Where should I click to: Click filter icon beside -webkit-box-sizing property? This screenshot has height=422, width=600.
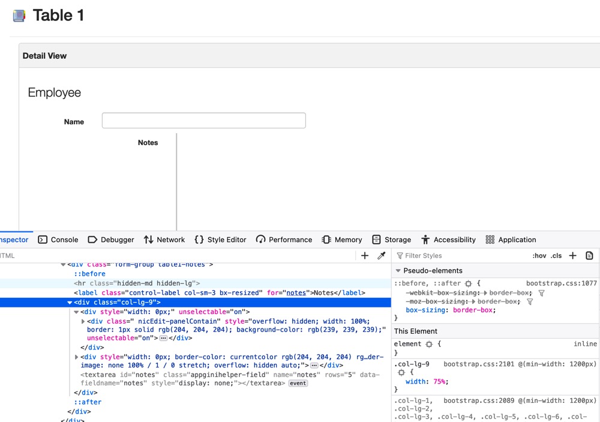(x=541, y=293)
